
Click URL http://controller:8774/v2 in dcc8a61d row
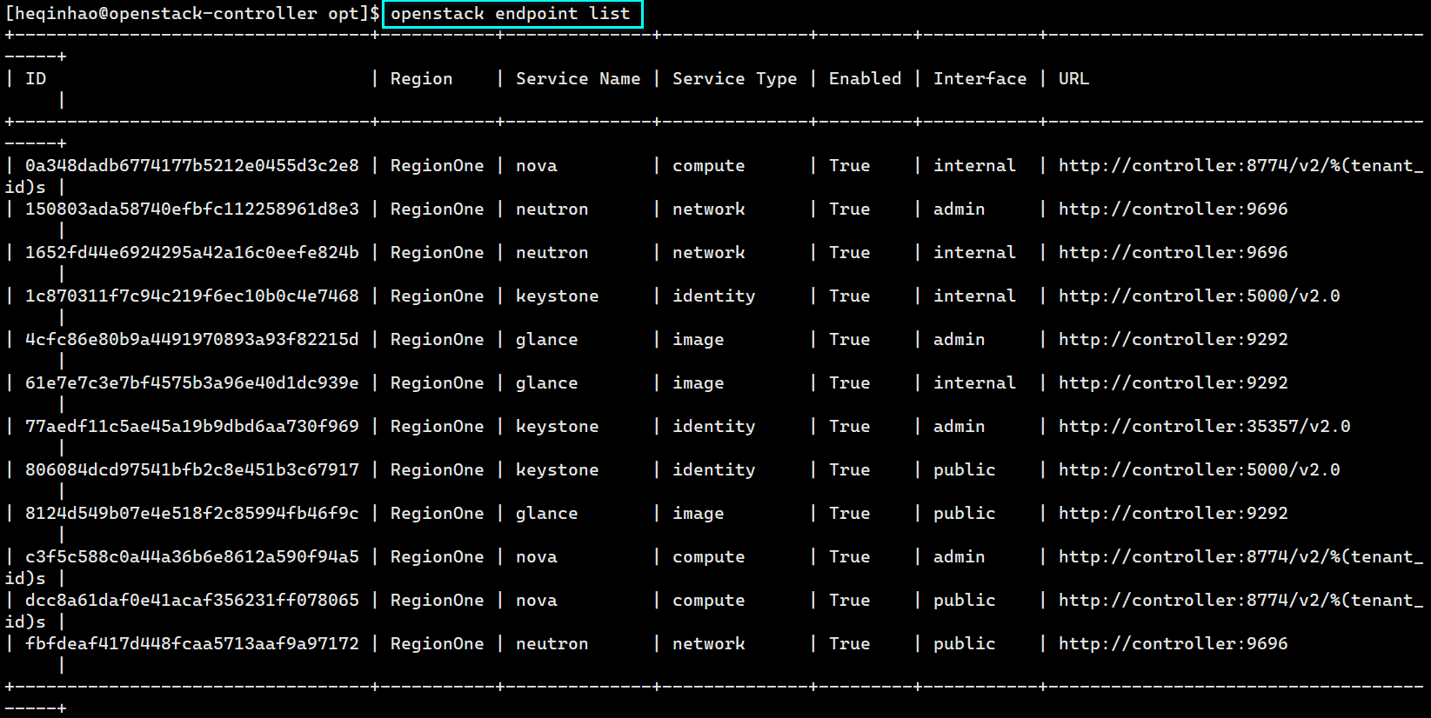1240,601
